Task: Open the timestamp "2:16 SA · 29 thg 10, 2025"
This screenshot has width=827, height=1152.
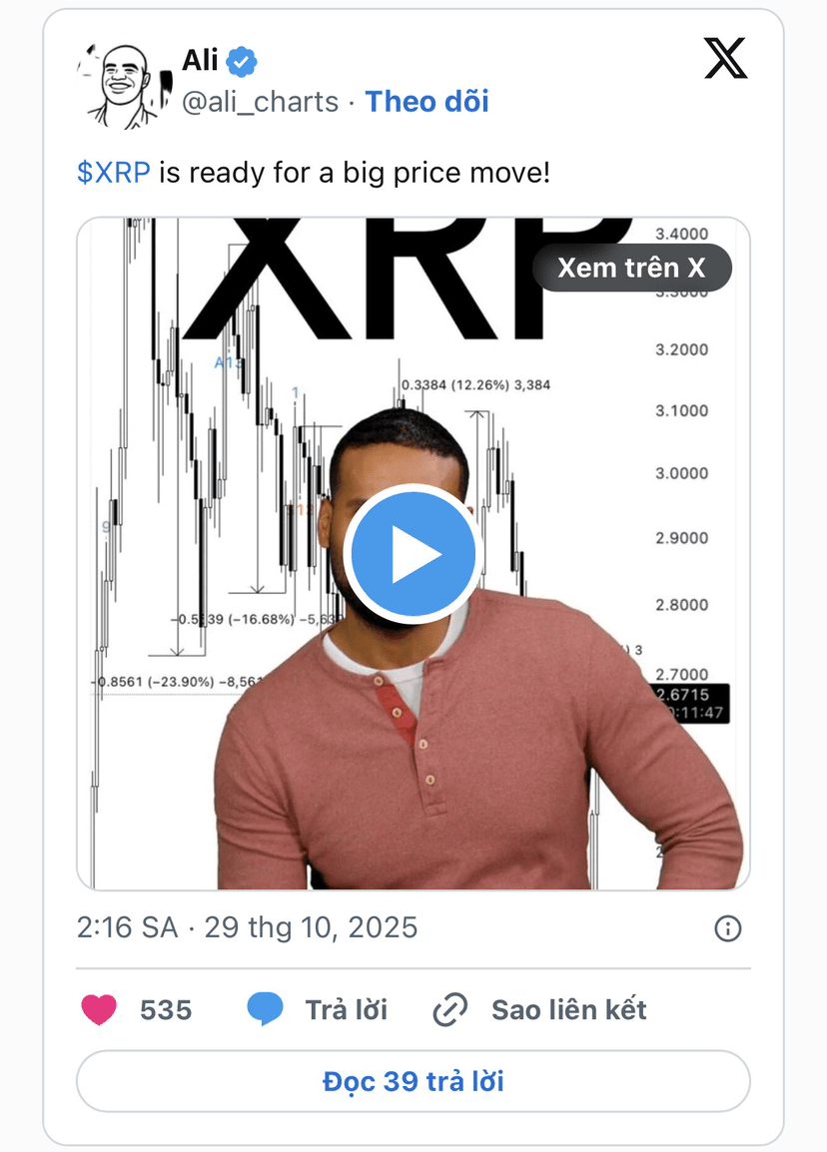Action: 247,928
